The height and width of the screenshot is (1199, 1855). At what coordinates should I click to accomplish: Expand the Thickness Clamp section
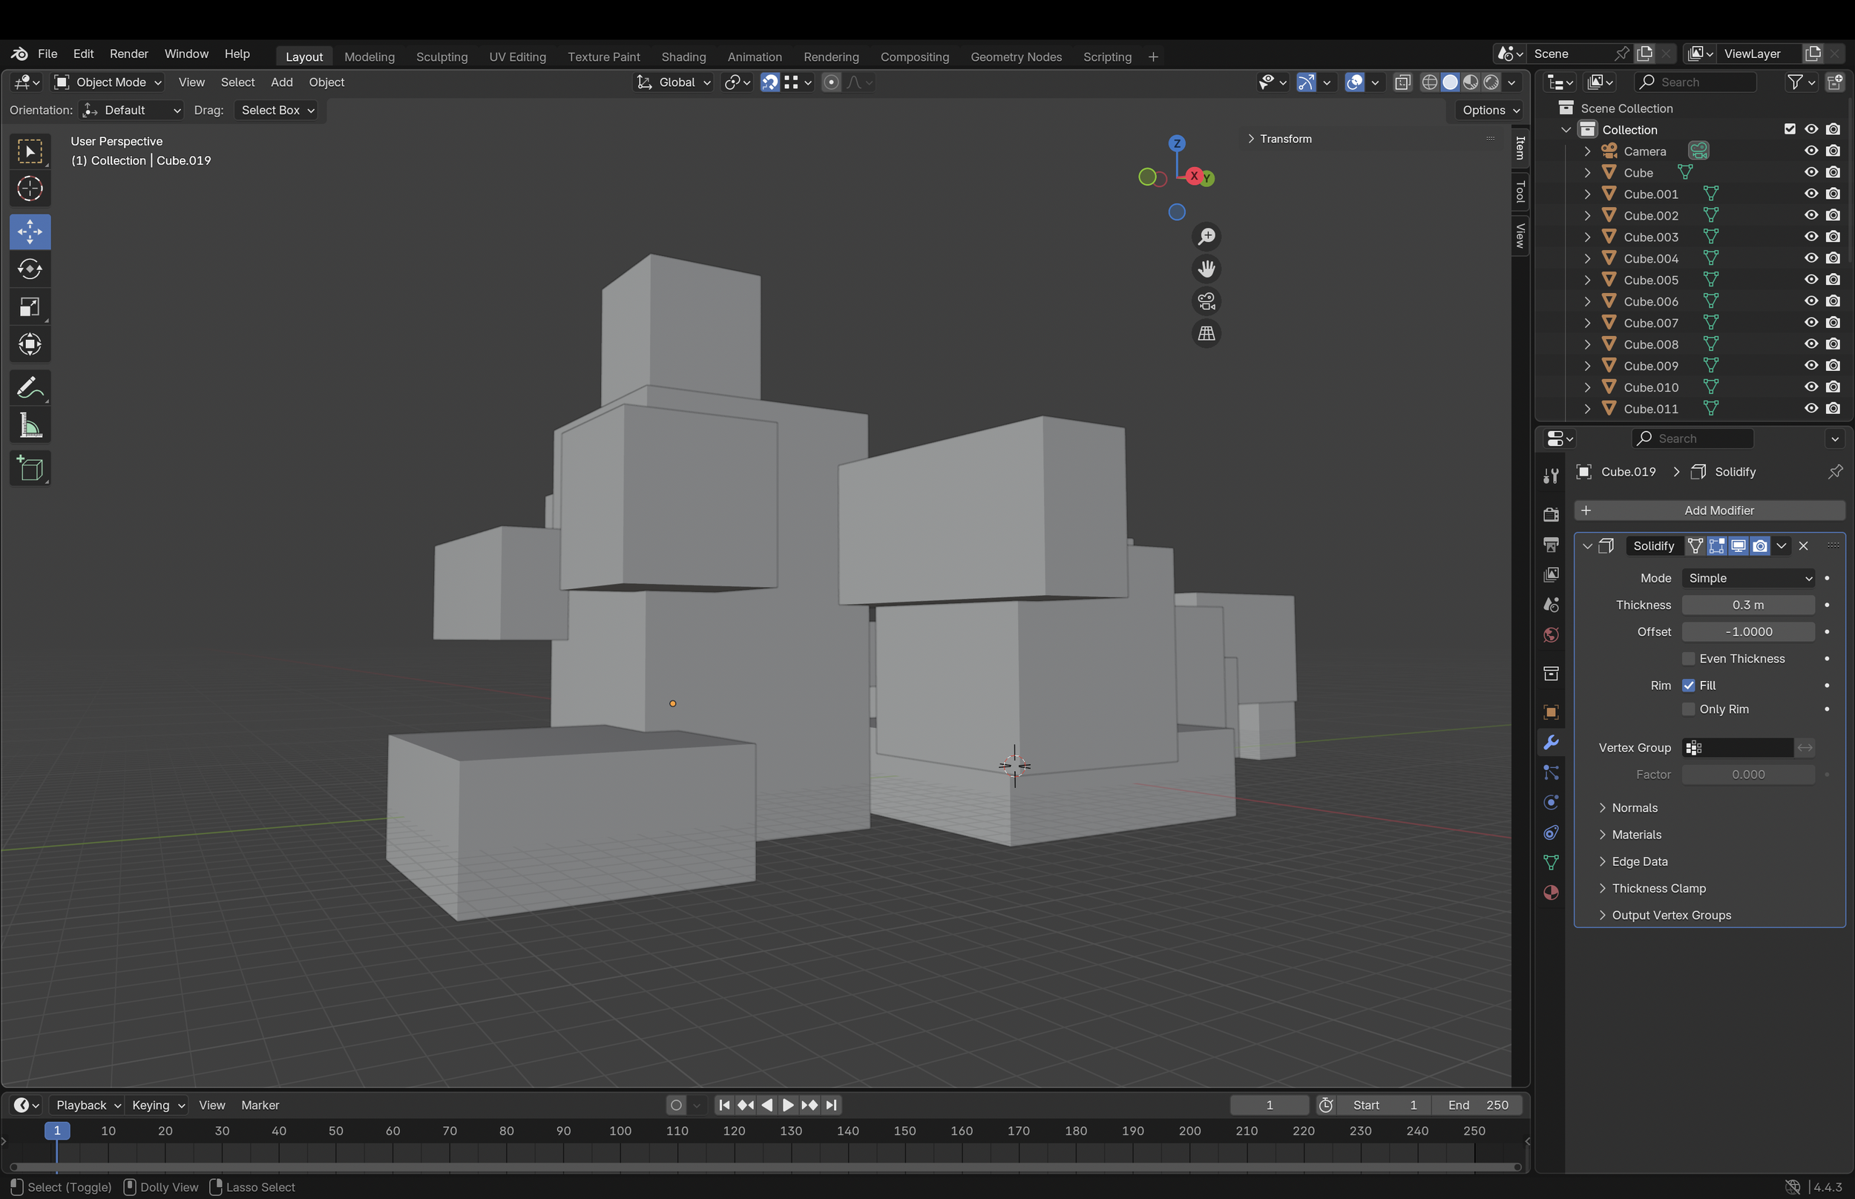[1658, 888]
